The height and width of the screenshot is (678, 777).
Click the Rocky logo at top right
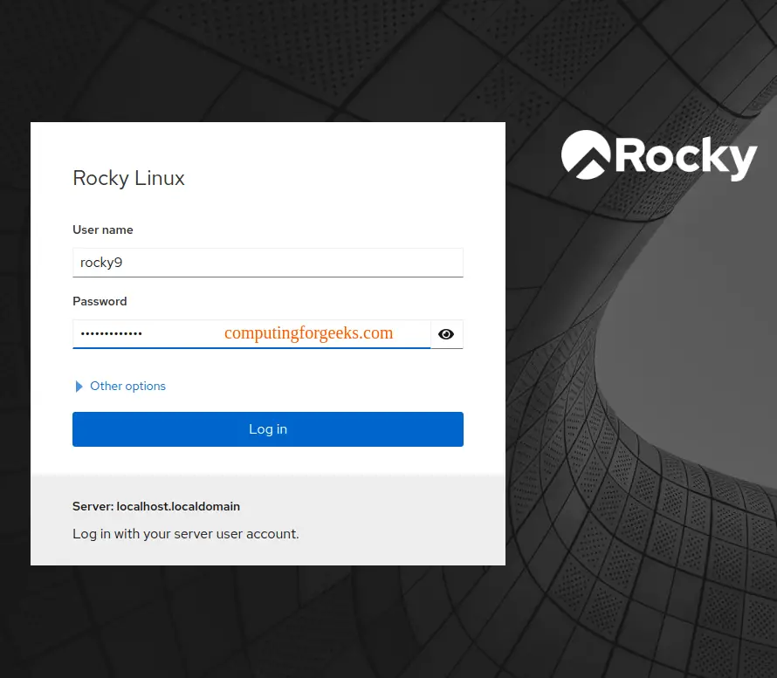[659, 155]
